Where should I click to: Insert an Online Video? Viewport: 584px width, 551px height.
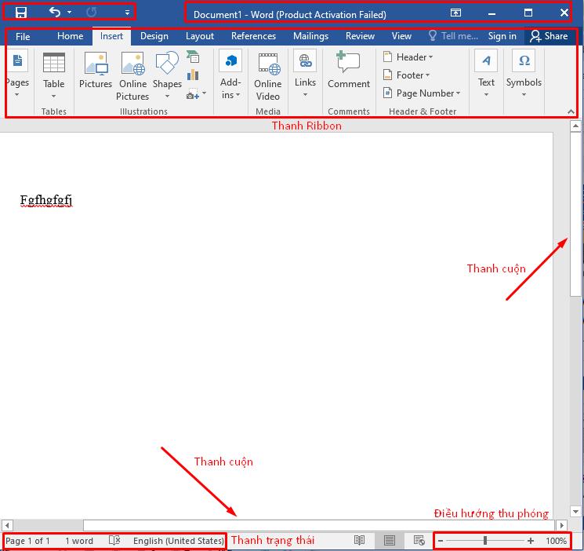(x=268, y=76)
